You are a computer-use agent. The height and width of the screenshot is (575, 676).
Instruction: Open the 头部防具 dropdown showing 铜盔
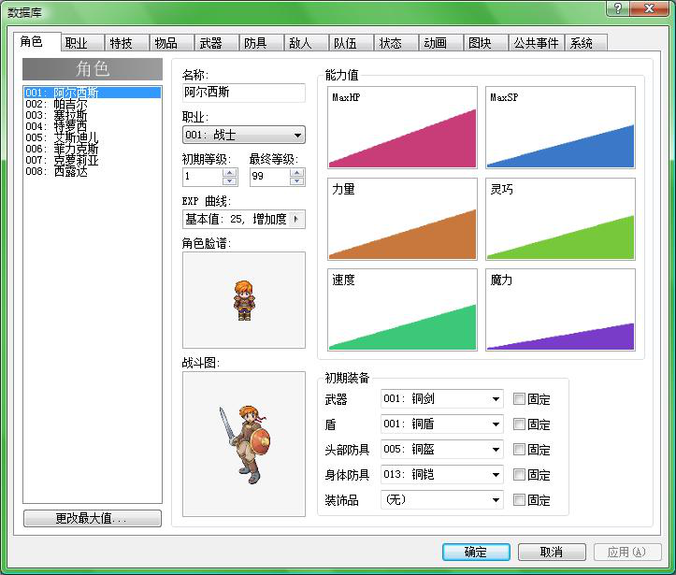pyautogui.click(x=442, y=449)
